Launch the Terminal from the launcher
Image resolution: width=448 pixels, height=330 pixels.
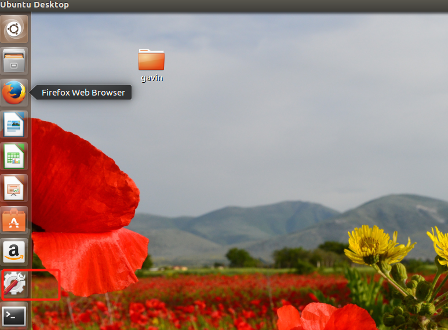click(x=14, y=316)
